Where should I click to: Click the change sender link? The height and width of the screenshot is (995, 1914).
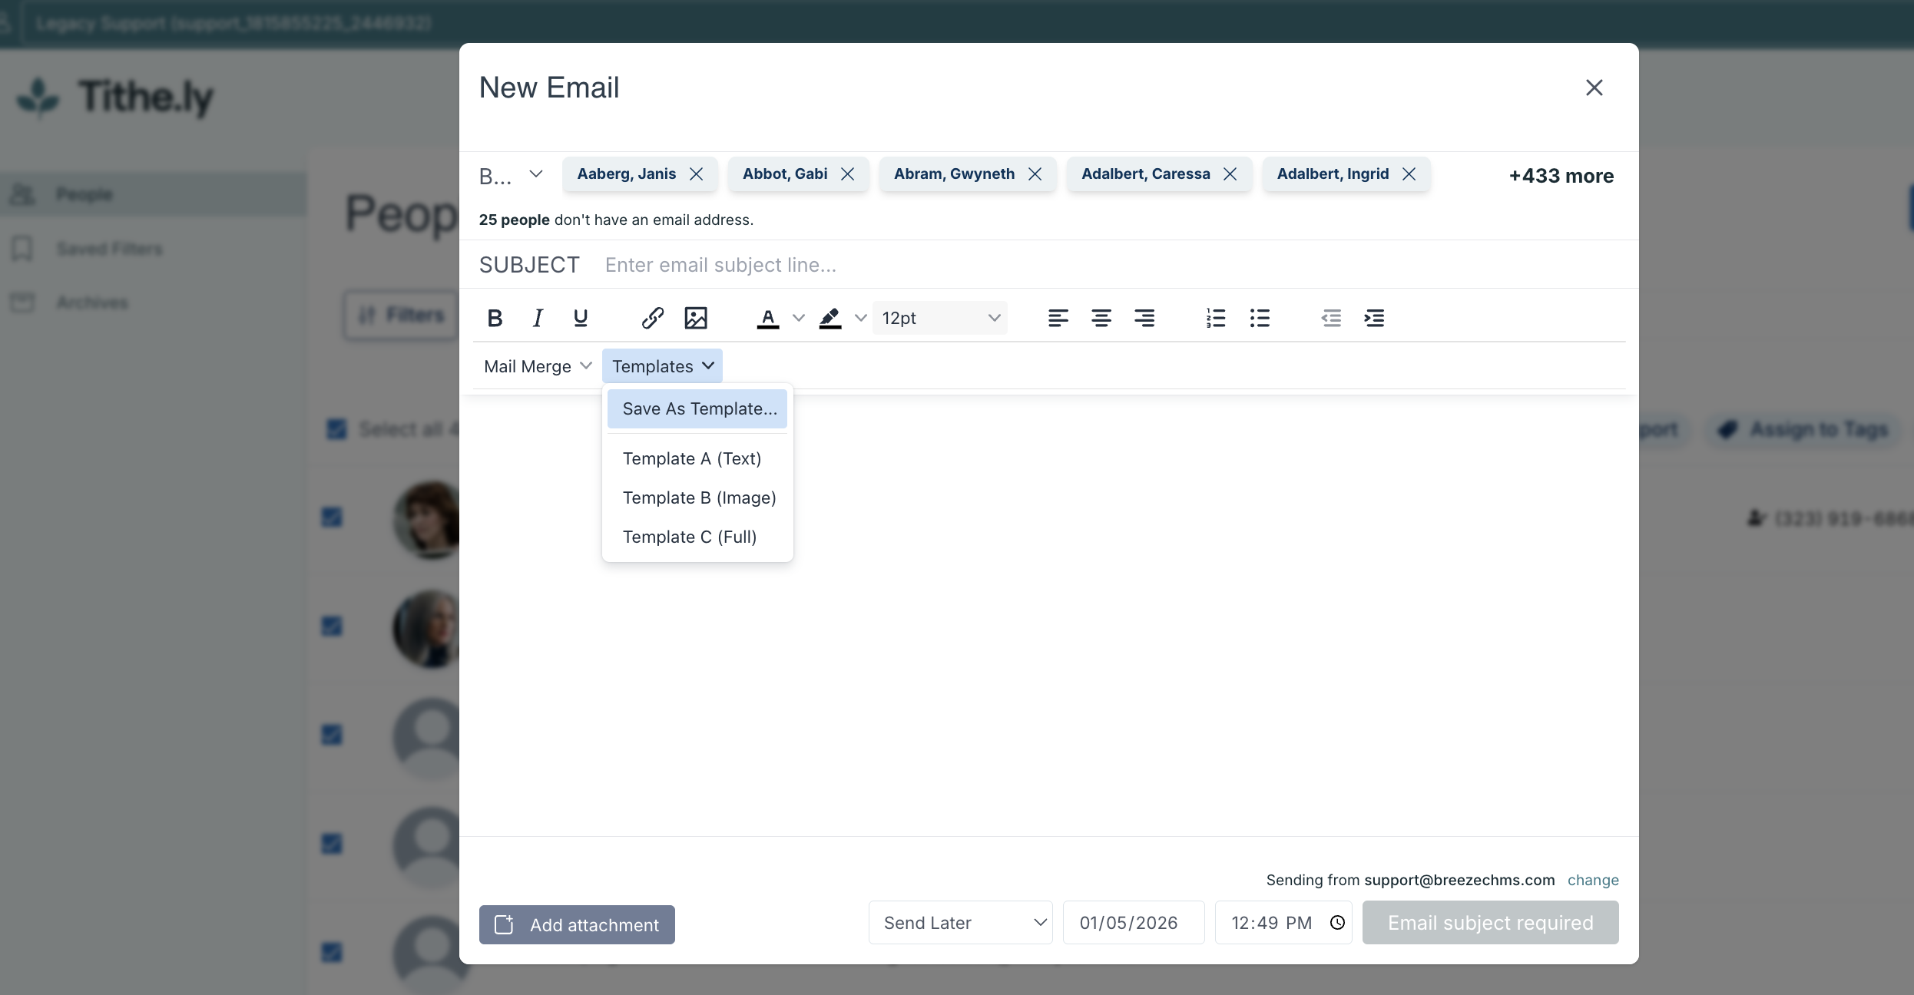point(1593,880)
